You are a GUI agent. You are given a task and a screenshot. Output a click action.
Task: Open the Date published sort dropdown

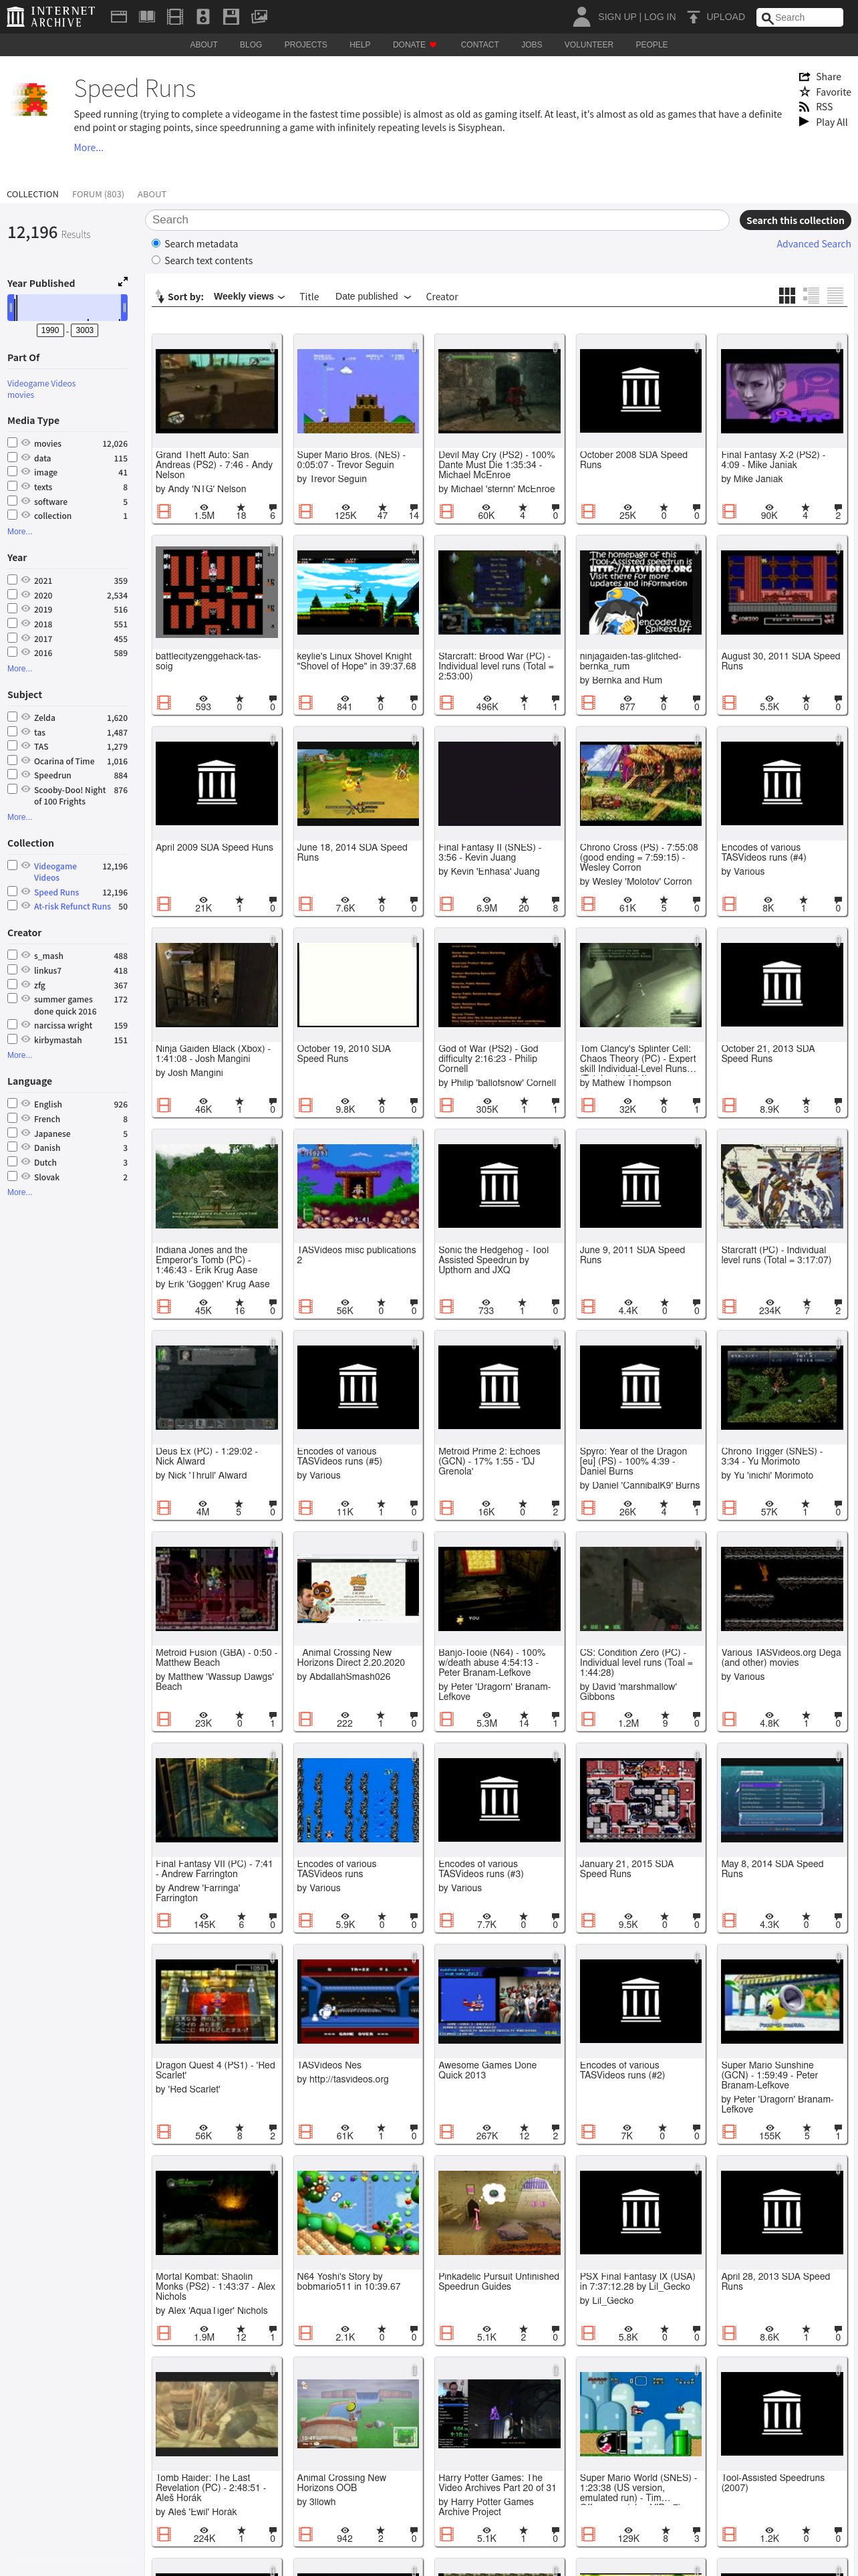point(373,297)
